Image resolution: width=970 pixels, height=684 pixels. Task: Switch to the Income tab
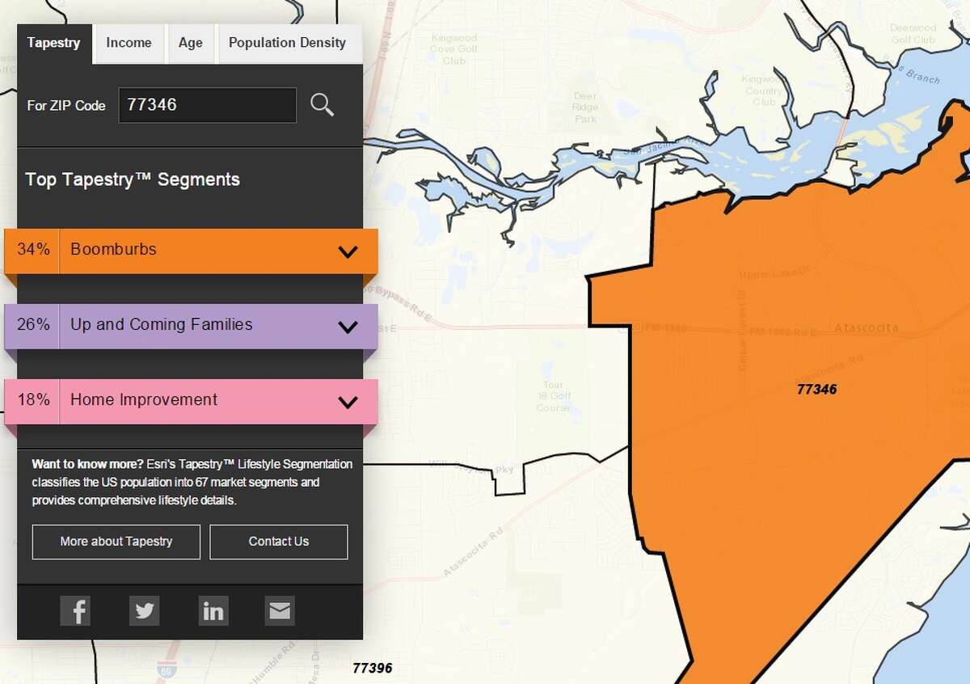[129, 43]
